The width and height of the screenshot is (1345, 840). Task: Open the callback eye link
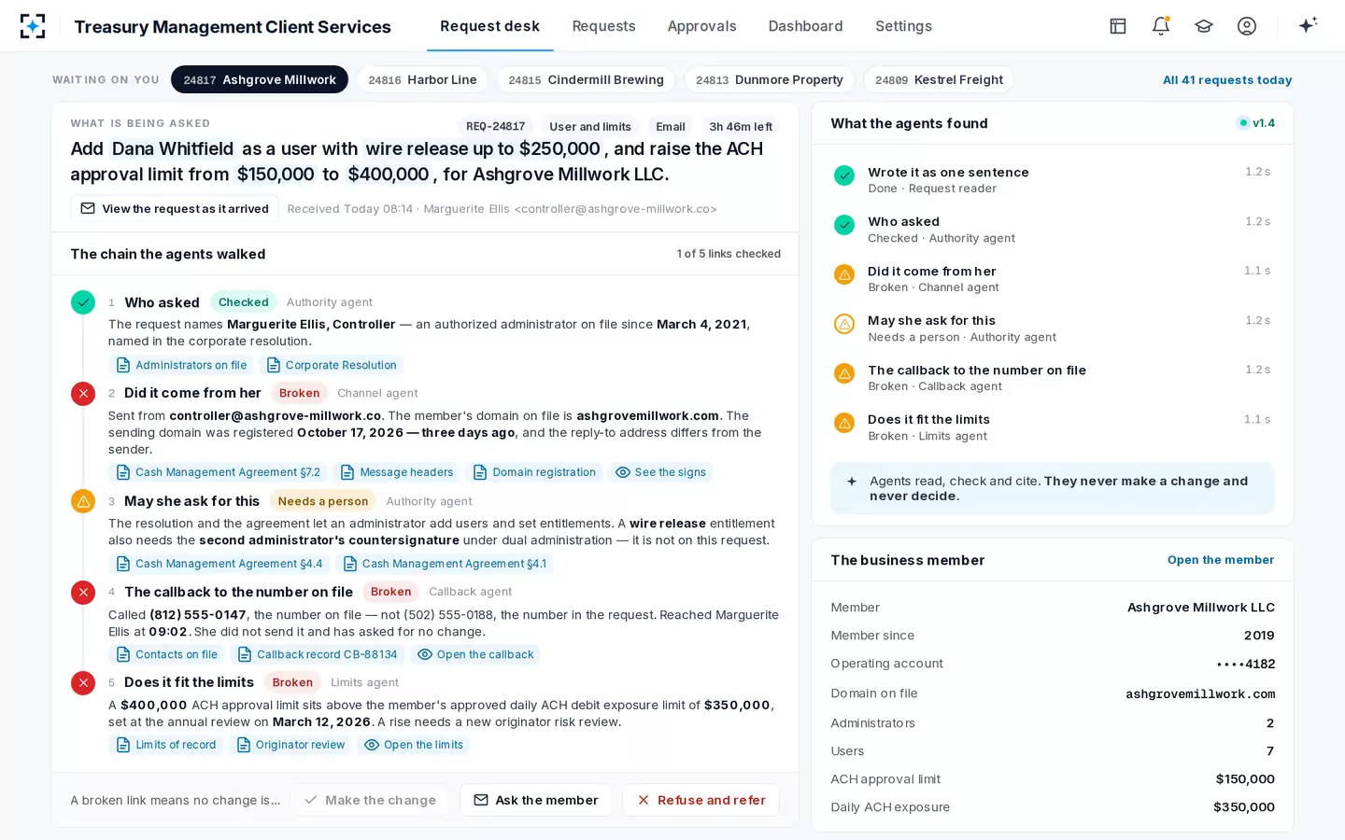tap(475, 654)
